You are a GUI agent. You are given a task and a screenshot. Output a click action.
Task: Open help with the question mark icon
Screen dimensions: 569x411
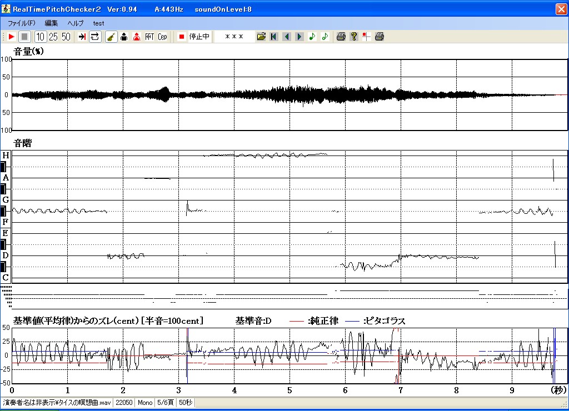click(x=354, y=37)
